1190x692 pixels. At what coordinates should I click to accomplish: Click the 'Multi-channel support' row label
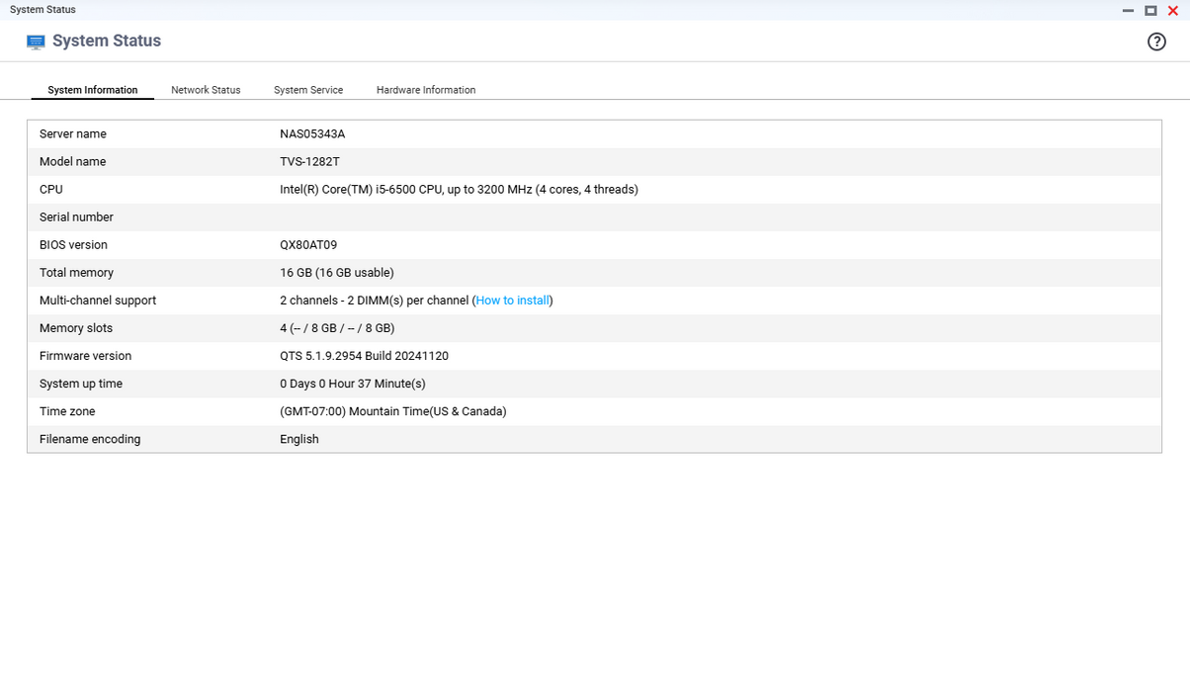[98, 301]
